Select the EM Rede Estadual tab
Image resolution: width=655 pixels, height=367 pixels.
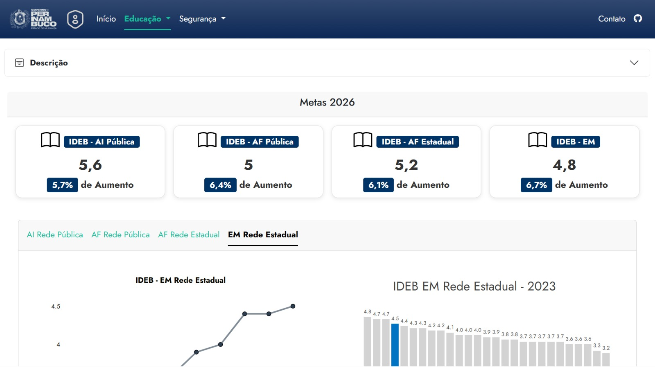point(263,234)
